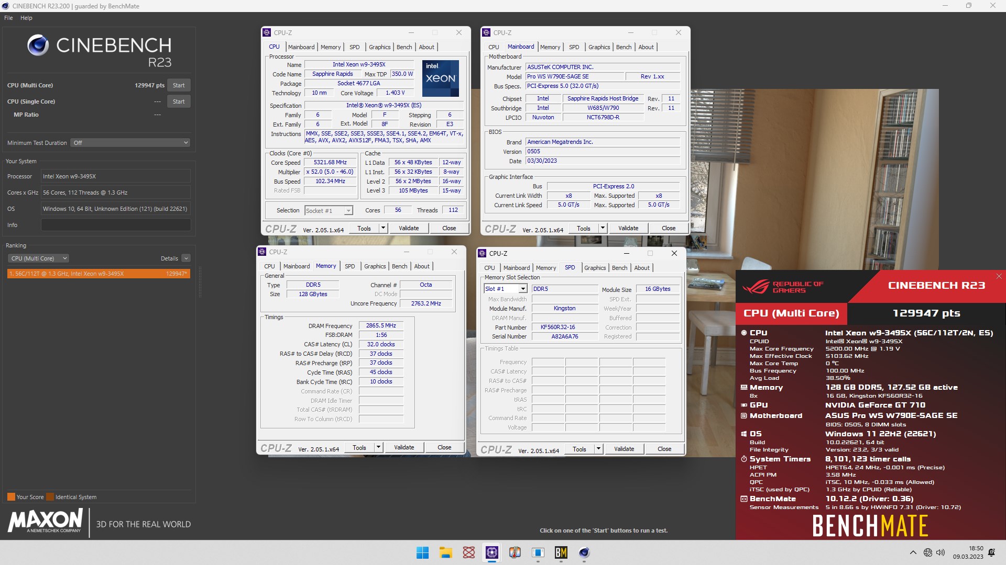The height and width of the screenshot is (565, 1006).
Task: Expand the ranking Details chevron
Action: click(186, 258)
